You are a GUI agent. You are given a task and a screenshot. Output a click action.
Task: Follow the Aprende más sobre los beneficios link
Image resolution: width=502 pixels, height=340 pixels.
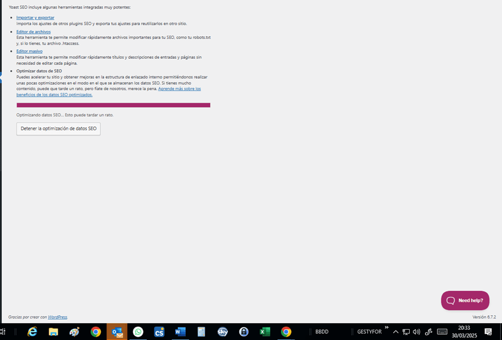coord(179,89)
